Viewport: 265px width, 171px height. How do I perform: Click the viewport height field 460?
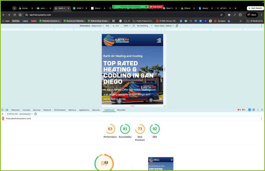(x=117, y=26)
